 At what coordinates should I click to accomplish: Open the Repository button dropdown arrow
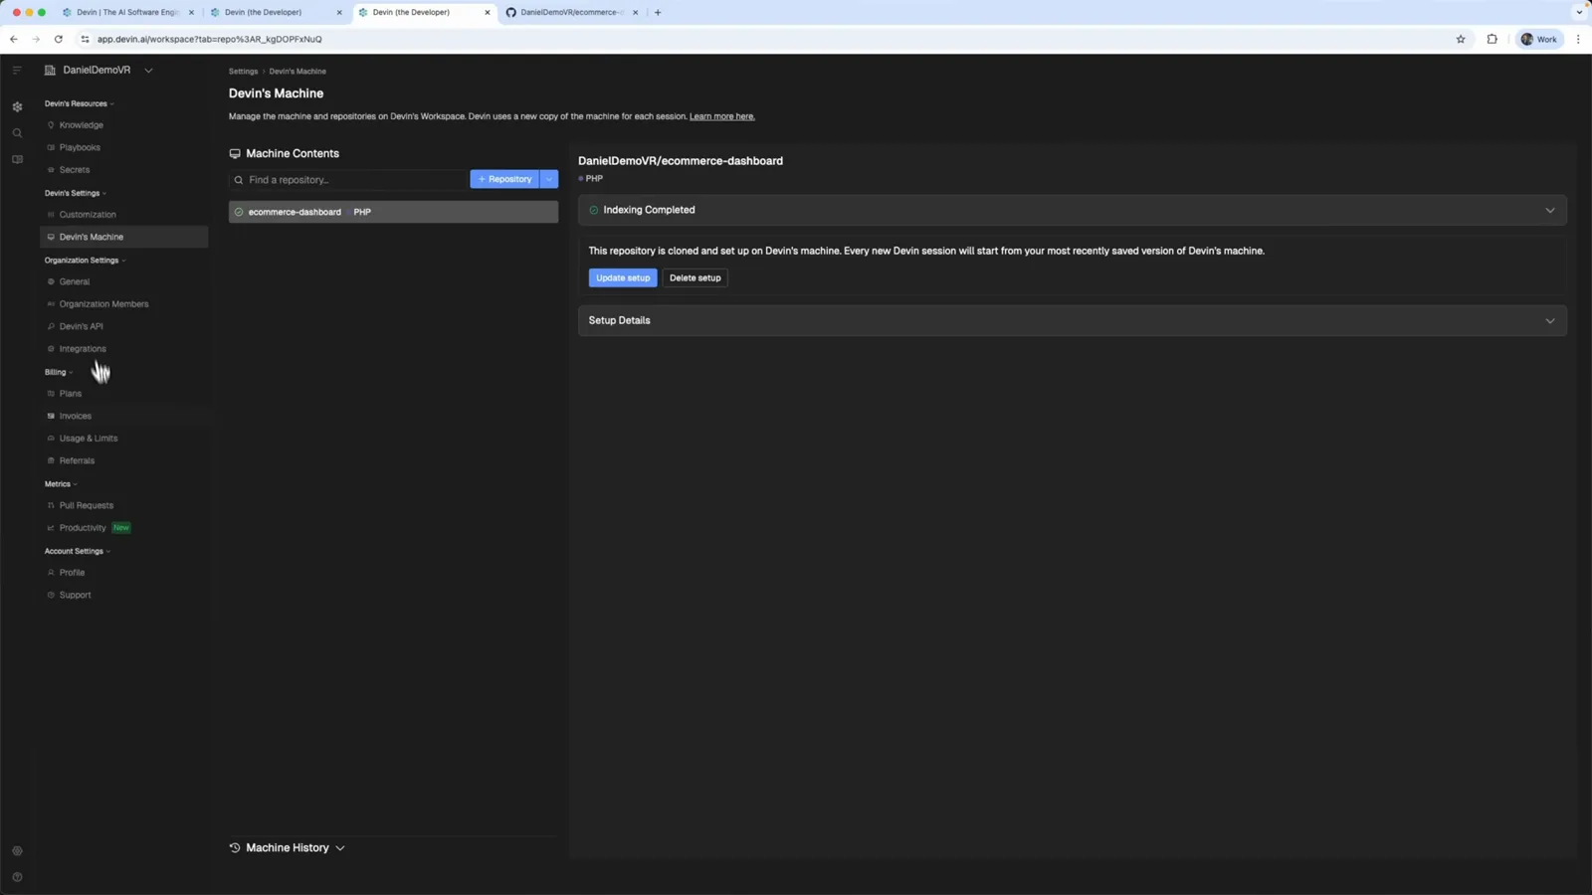pos(549,179)
